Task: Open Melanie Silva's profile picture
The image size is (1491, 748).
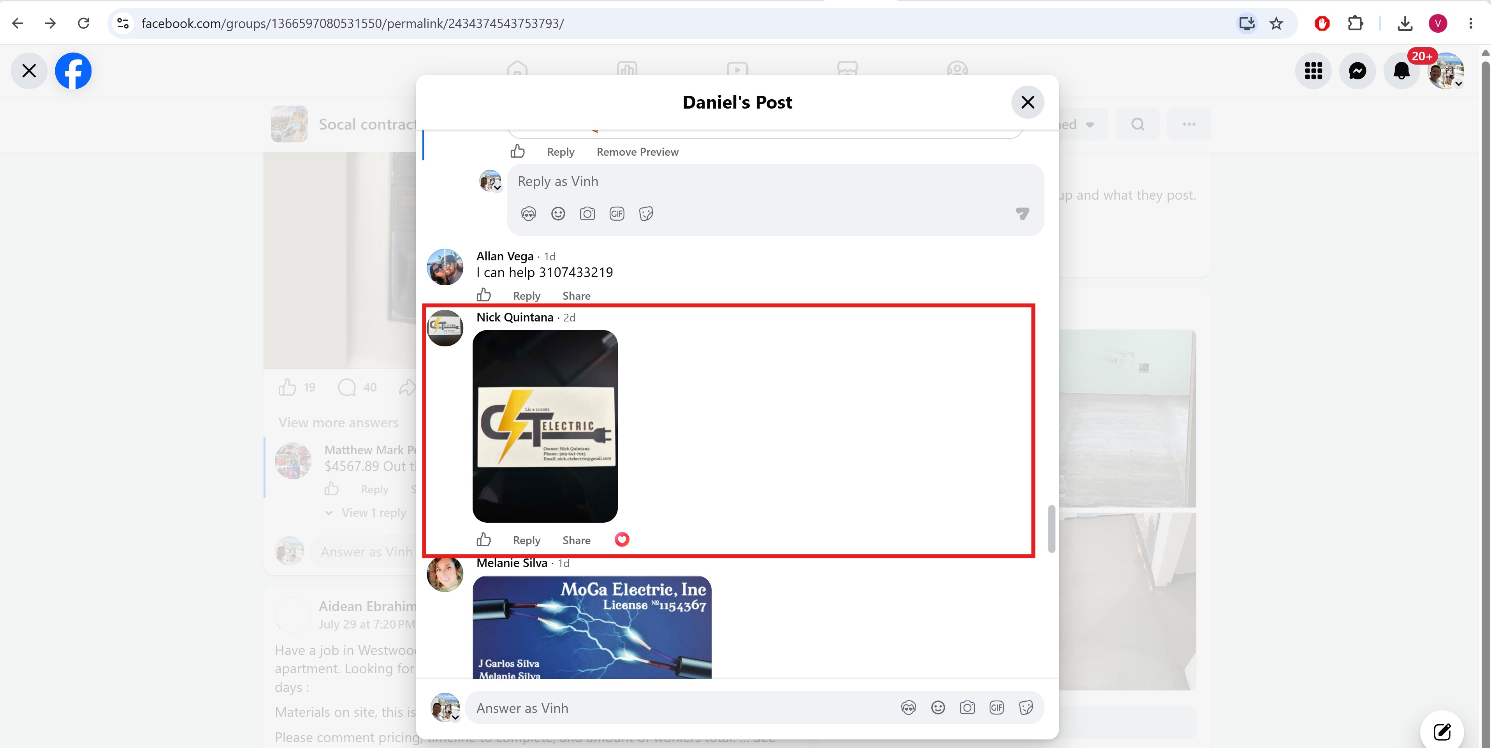Action: pos(445,574)
